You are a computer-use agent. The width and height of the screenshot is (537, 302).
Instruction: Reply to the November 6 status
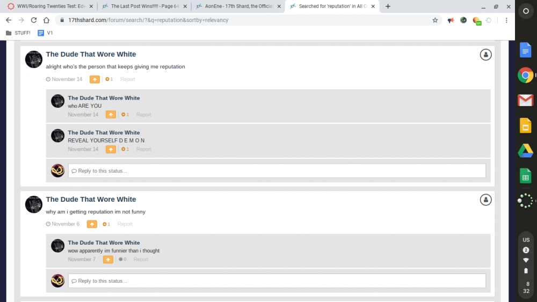click(277, 281)
